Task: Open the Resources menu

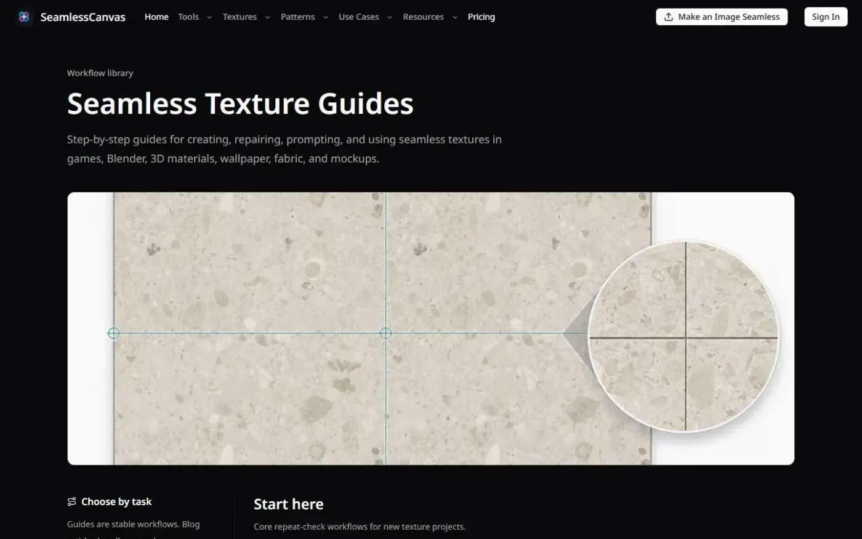Action: point(423,17)
